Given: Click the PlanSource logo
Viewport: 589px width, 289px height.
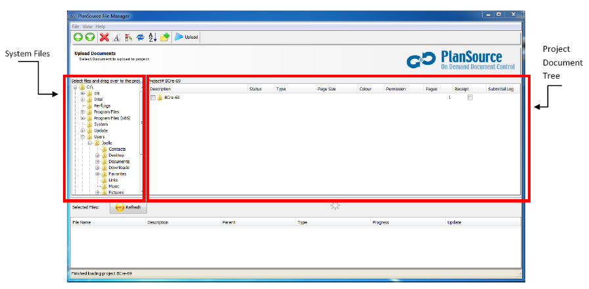Looking at the screenshot, I should (461, 60).
